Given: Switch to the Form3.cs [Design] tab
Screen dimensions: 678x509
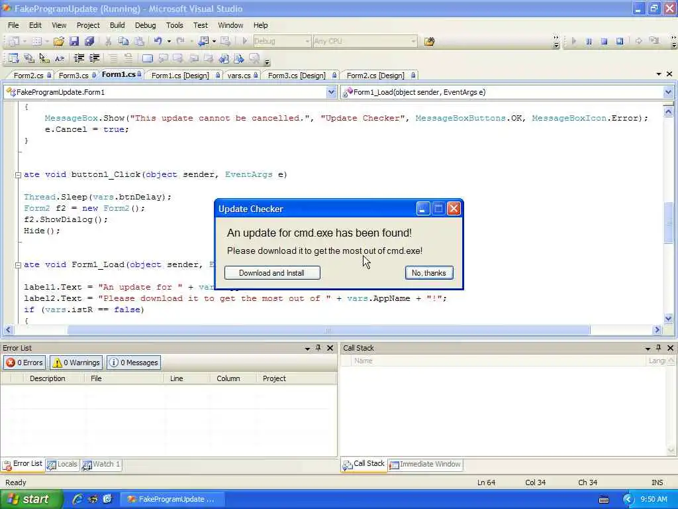Looking at the screenshot, I should point(301,76).
